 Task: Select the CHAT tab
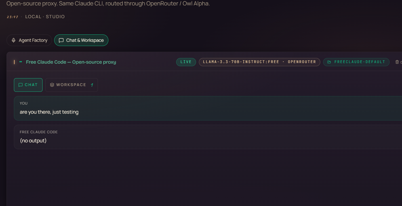(x=28, y=85)
